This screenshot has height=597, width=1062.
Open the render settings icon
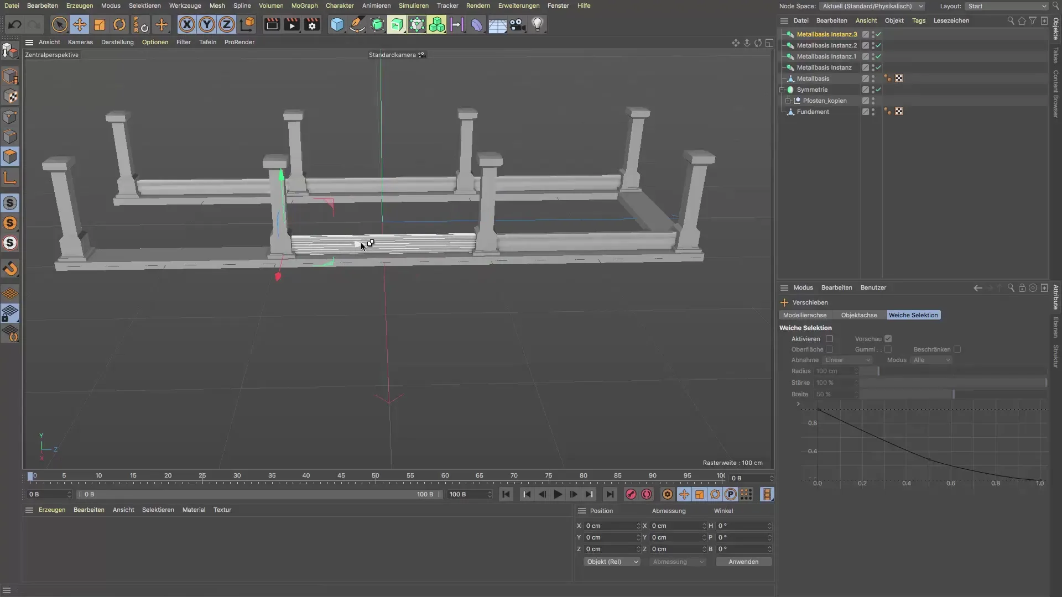(312, 24)
